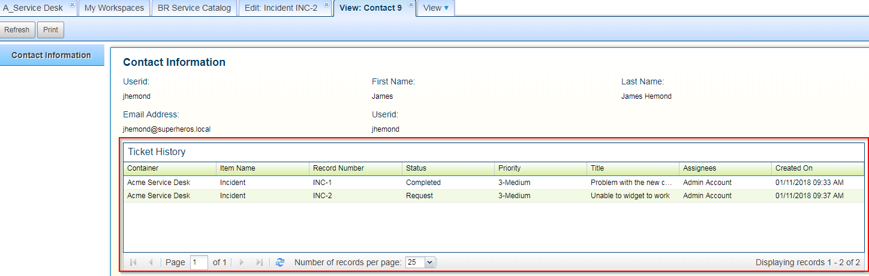Screen dimensions: 869x276
Task: Open the View dropdown tab
Action: click(436, 8)
